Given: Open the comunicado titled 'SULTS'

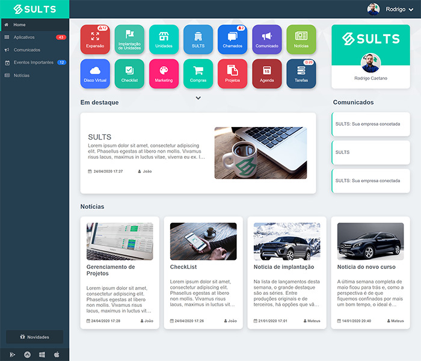Looking at the screenshot, I should 370,152.
